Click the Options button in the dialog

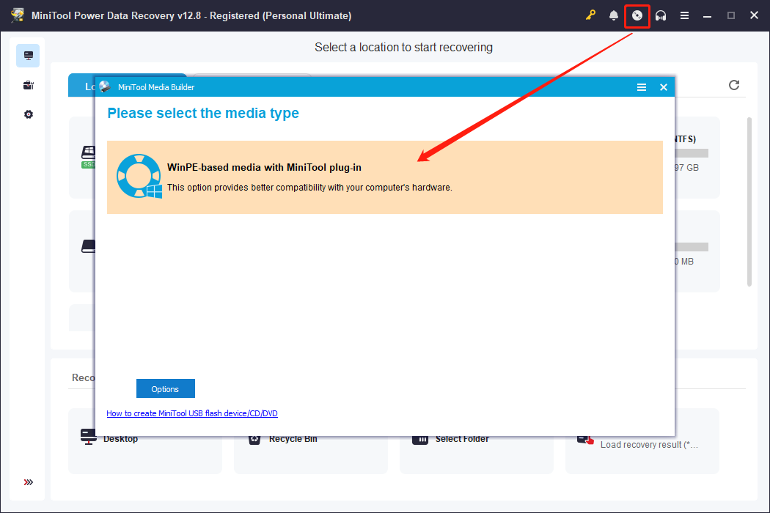click(x=165, y=388)
